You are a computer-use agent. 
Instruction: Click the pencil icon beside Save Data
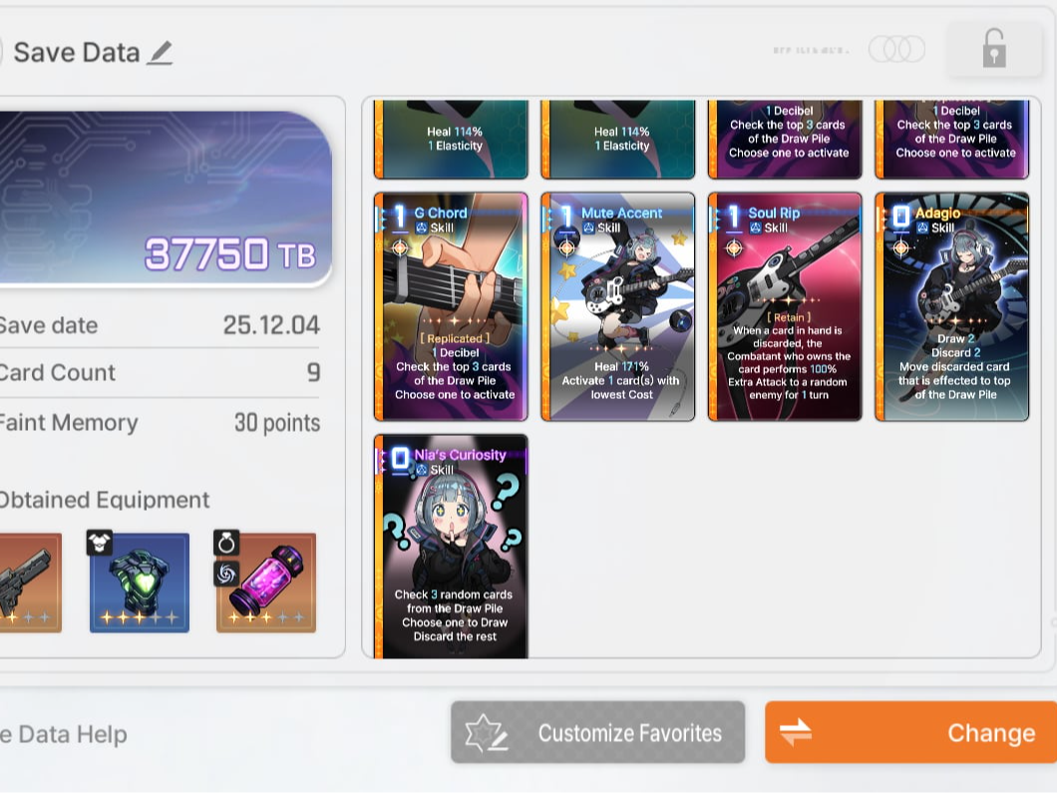click(x=161, y=53)
